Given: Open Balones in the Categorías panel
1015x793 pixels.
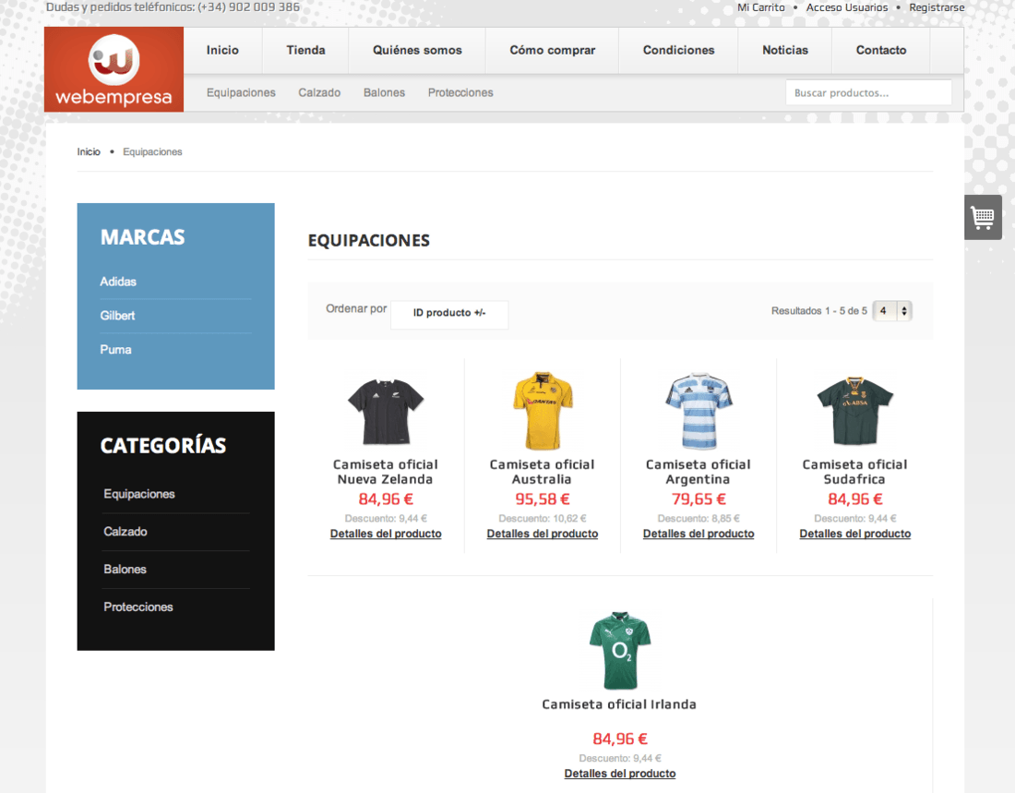Looking at the screenshot, I should [x=125, y=569].
